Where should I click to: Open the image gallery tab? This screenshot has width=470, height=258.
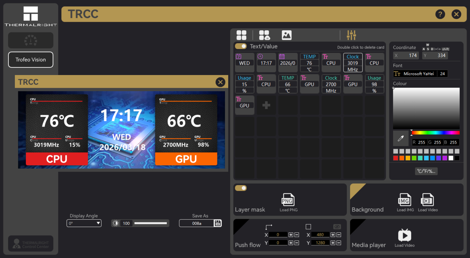pyautogui.click(x=287, y=35)
